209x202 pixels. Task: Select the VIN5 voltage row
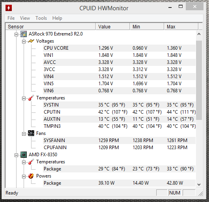pyautogui.click(x=119, y=84)
